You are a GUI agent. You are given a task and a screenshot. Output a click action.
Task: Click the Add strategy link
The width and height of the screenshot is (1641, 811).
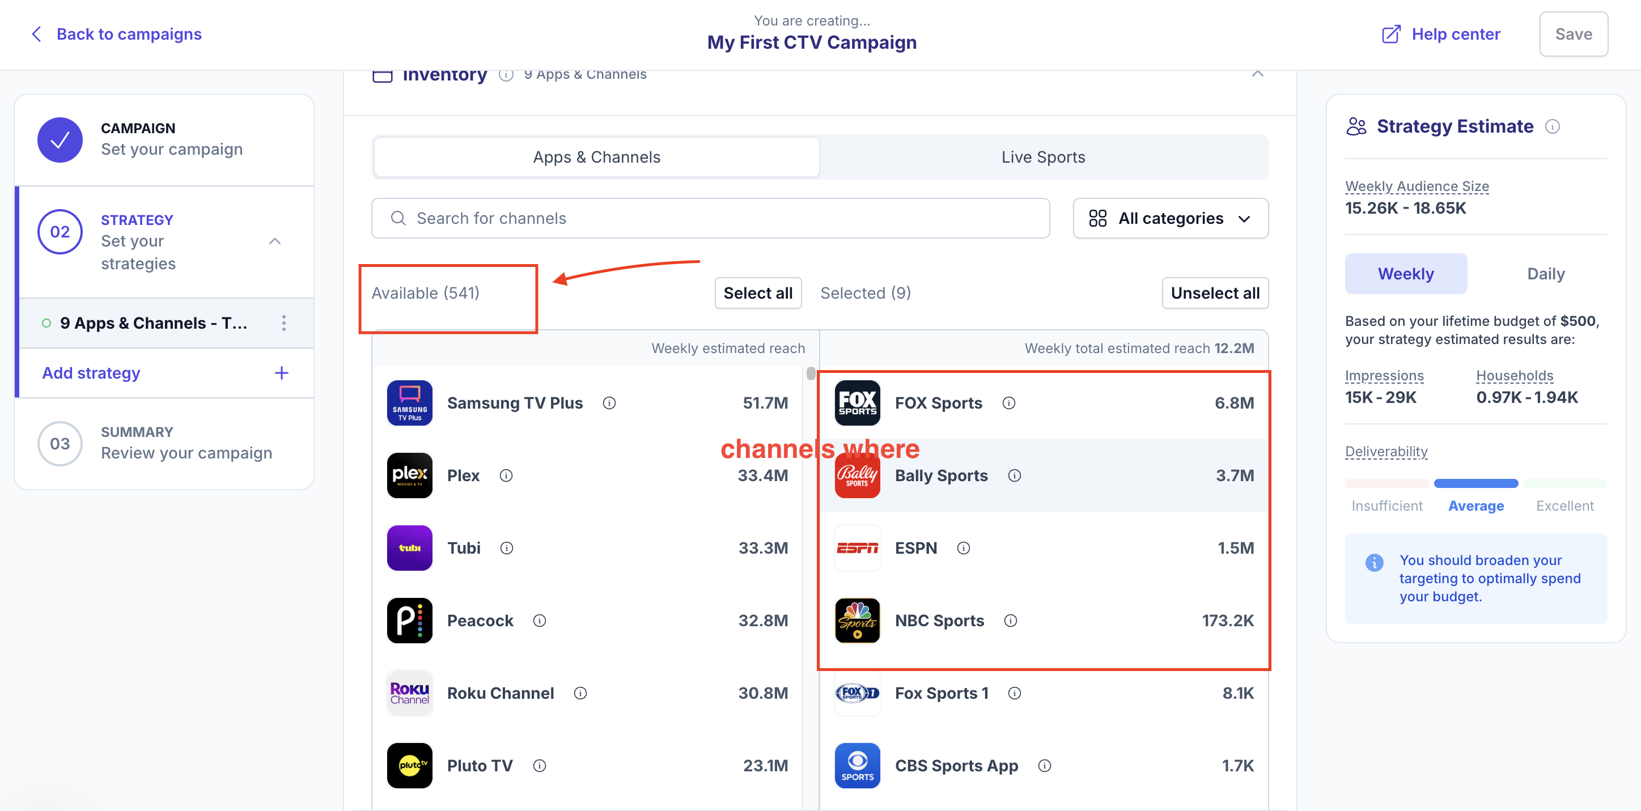91,373
